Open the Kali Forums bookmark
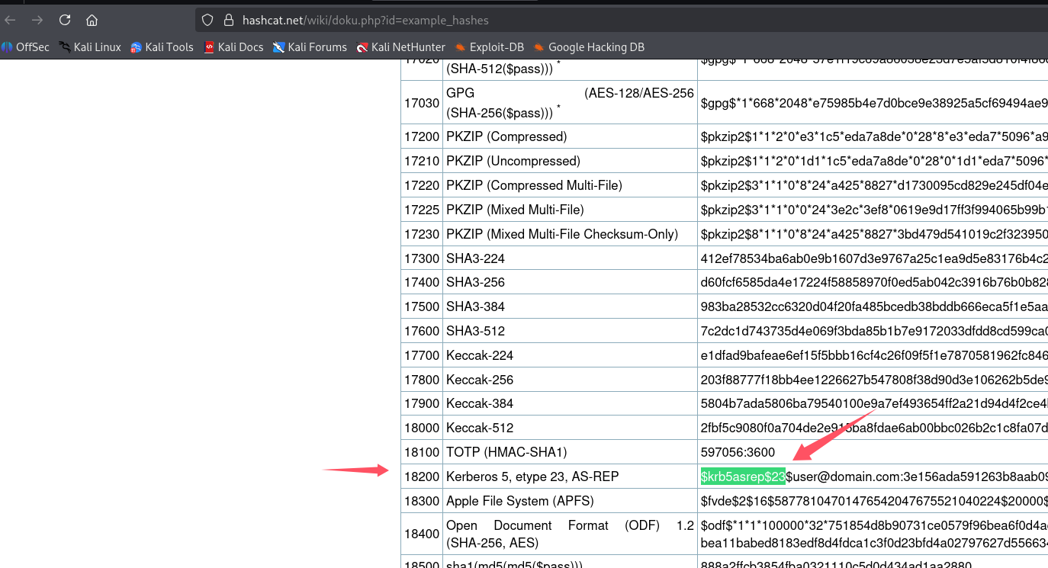The width and height of the screenshot is (1048, 568). pyautogui.click(x=310, y=47)
